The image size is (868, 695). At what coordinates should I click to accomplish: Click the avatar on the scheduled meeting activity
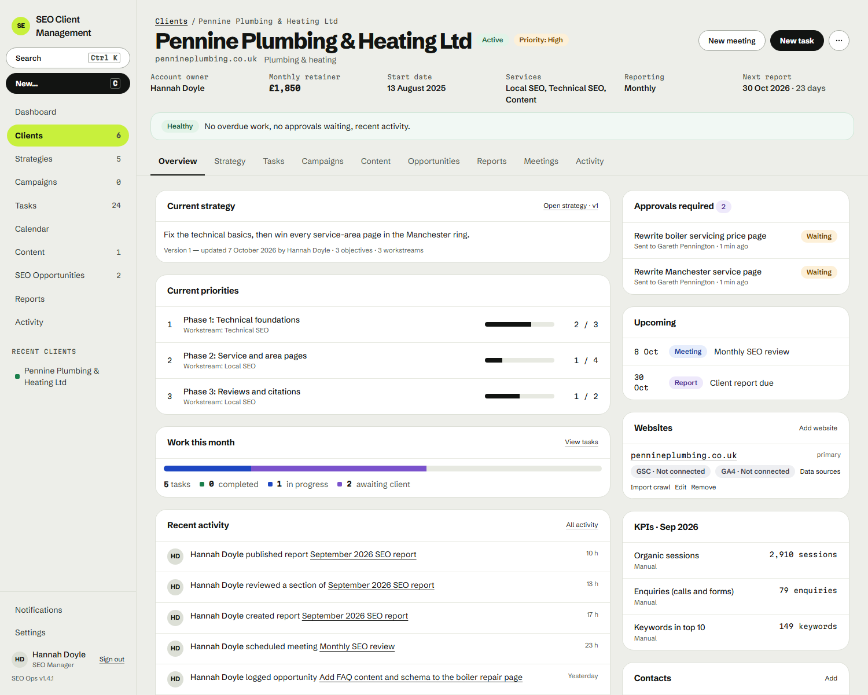tap(175, 648)
